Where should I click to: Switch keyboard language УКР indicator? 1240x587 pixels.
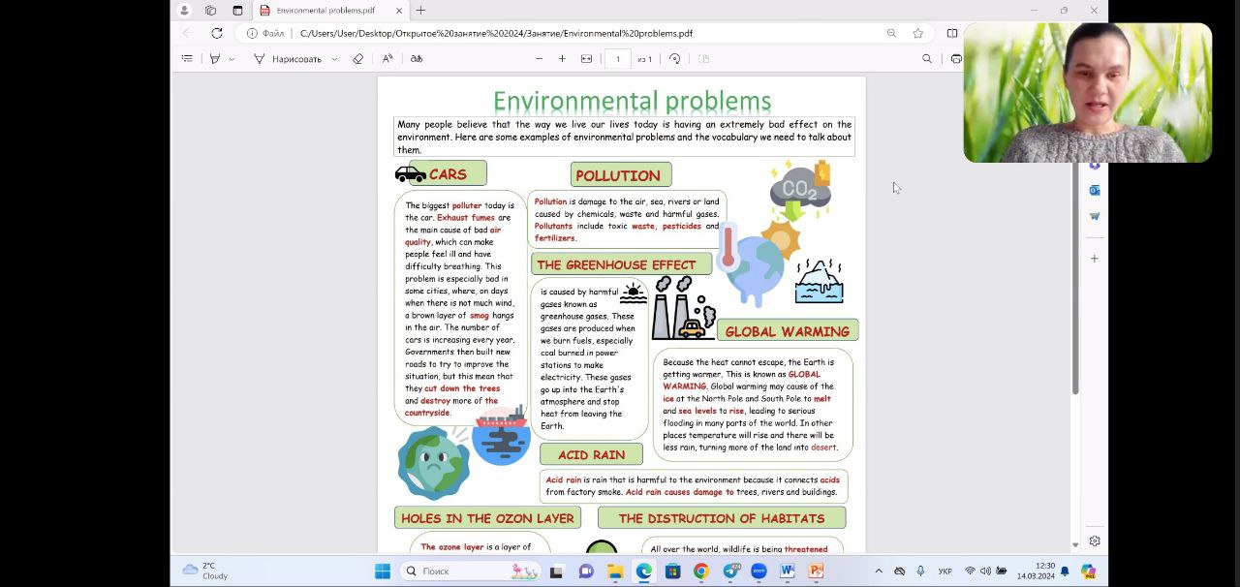945,572
